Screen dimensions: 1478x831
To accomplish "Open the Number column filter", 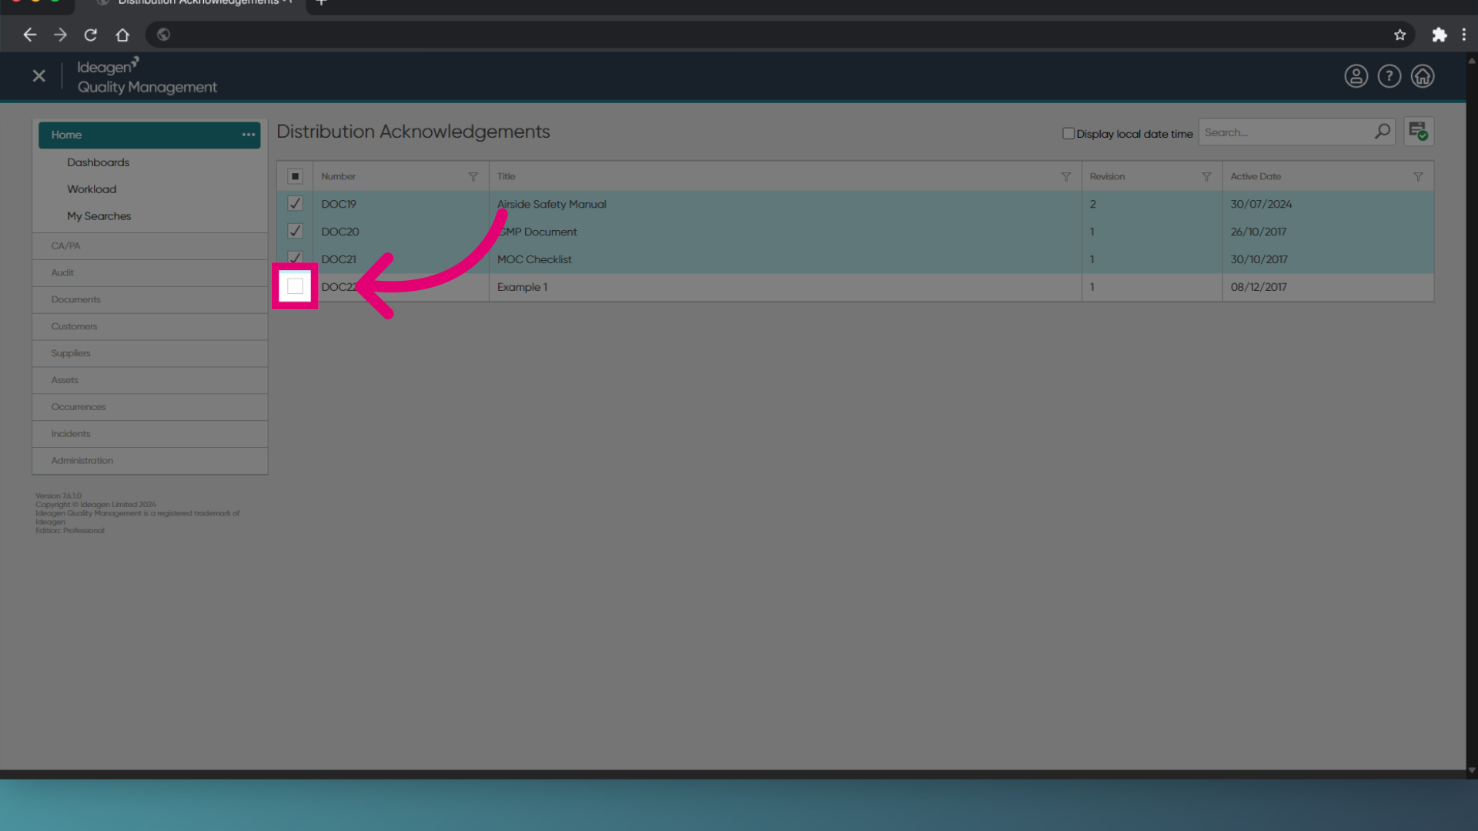I will (473, 177).
